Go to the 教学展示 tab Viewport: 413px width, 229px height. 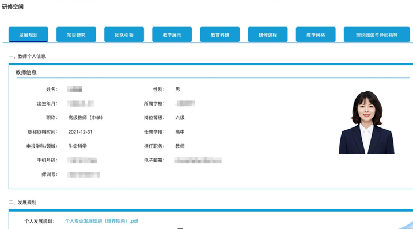point(172,34)
